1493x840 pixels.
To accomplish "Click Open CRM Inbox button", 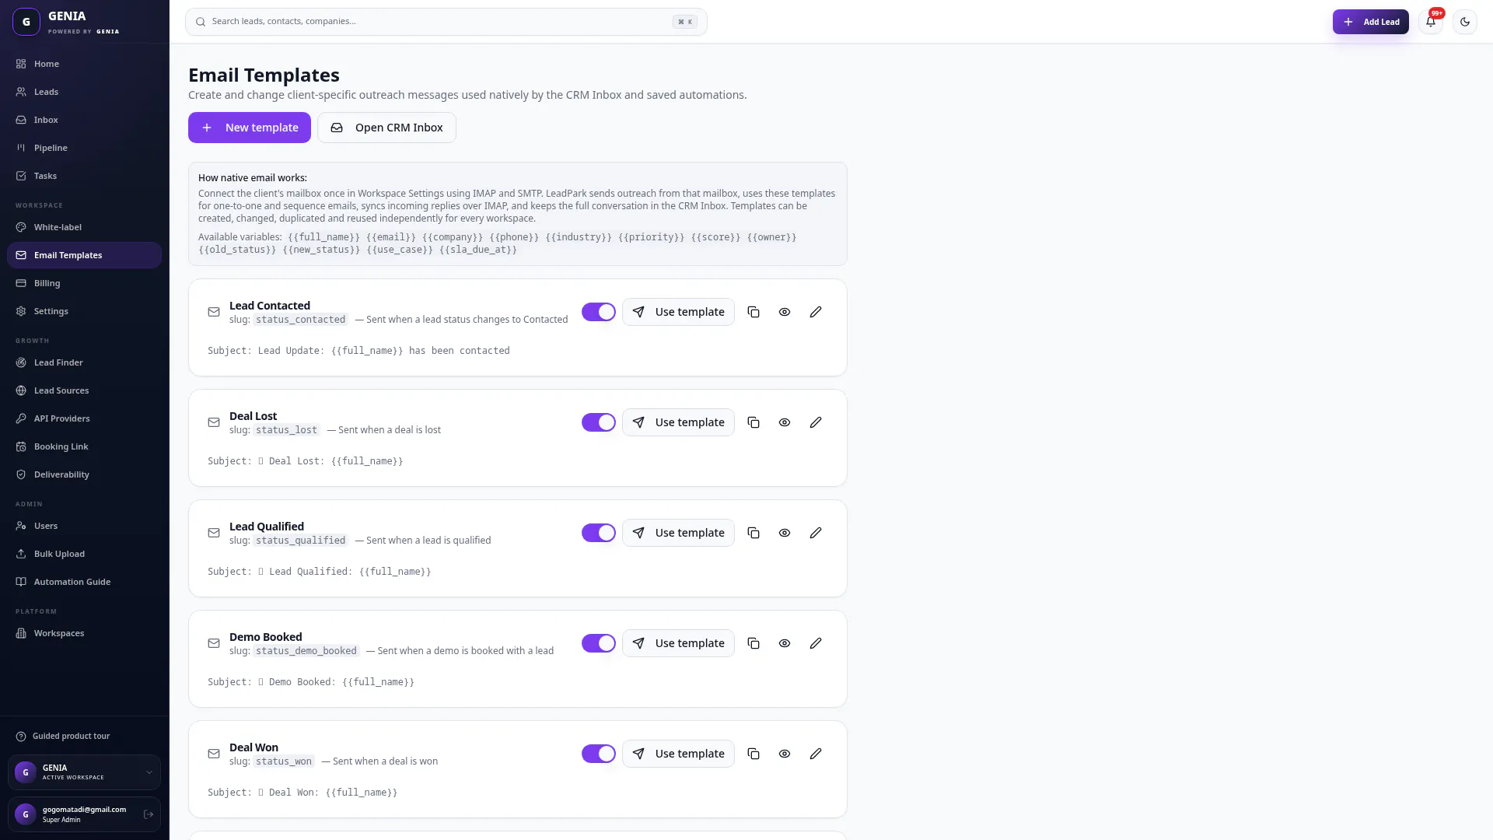I will point(386,128).
